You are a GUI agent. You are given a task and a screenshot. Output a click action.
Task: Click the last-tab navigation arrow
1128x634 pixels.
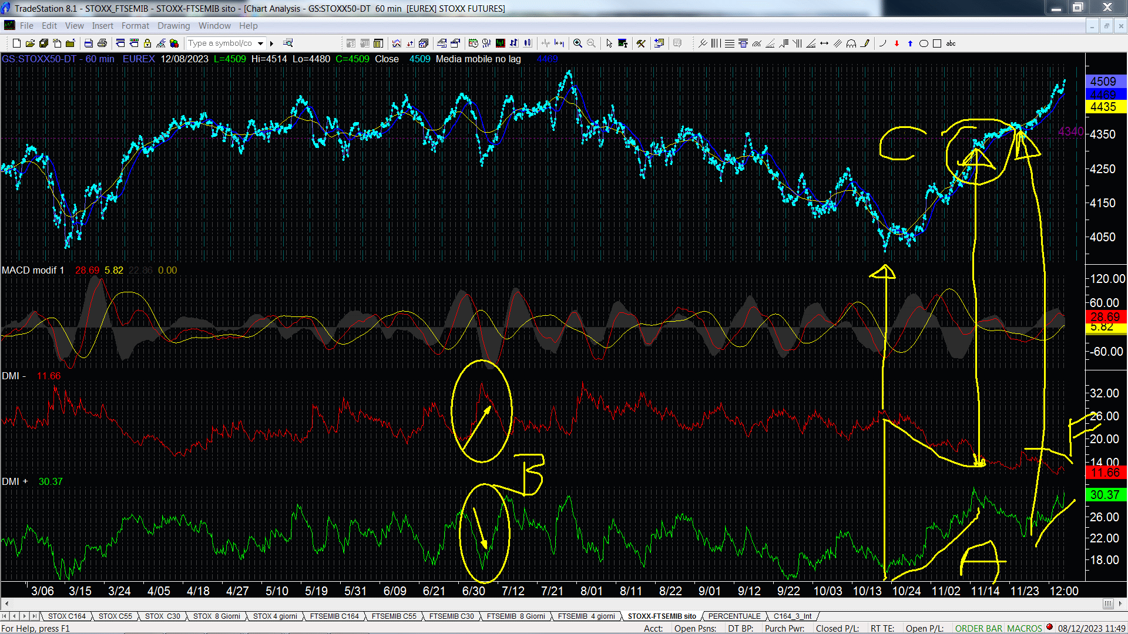coord(34,616)
